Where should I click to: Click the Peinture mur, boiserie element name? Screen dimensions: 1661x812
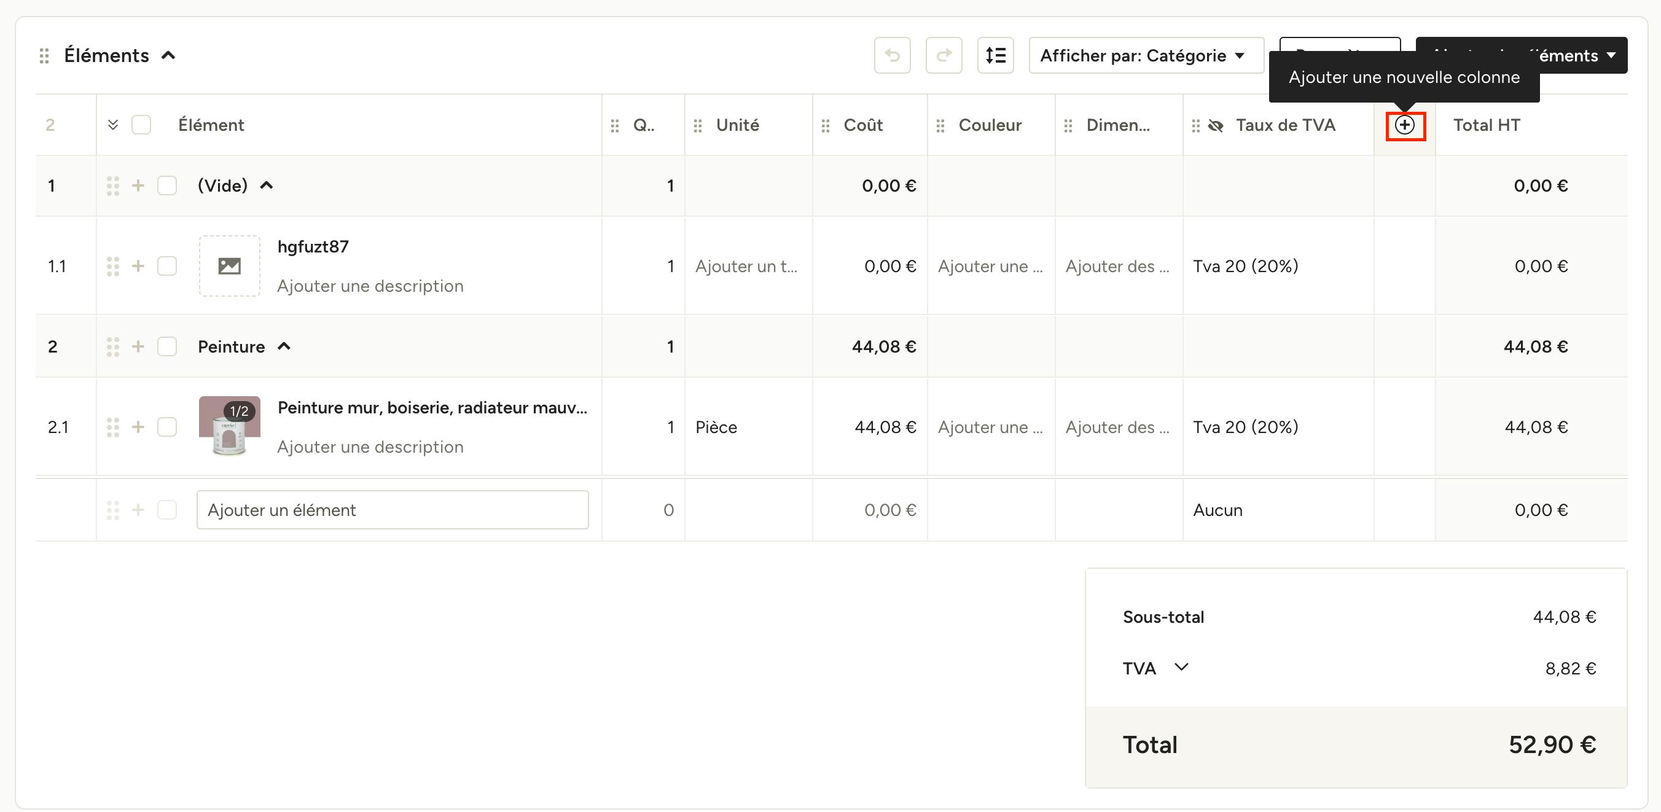432,408
